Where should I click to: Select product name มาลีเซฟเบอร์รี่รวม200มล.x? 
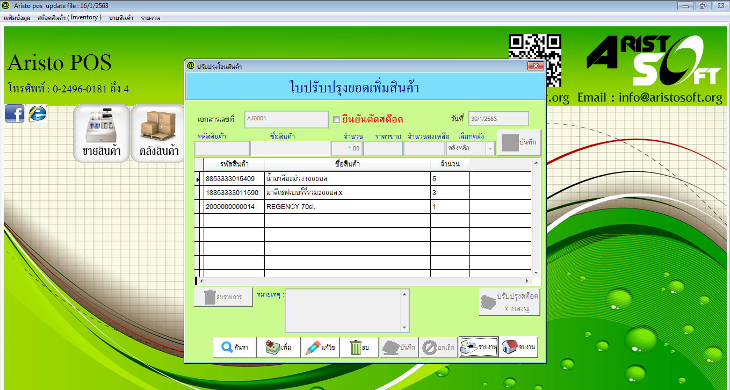click(347, 192)
